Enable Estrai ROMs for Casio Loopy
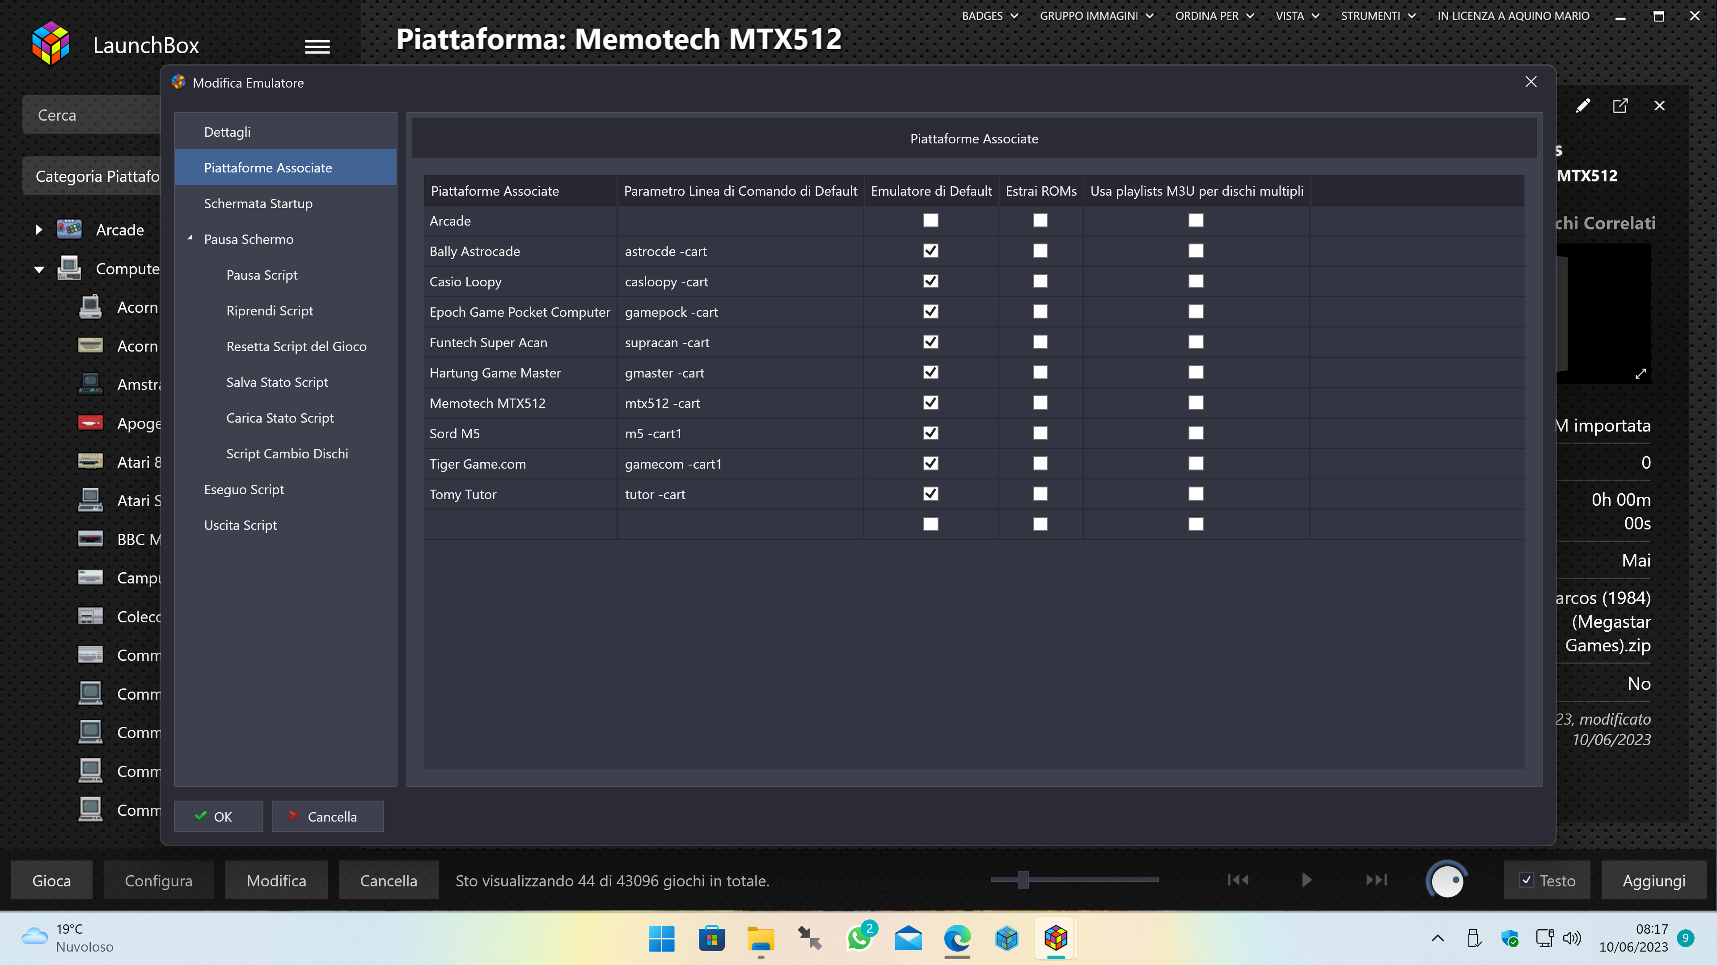The height and width of the screenshot is (965, 1717). 1040,281
